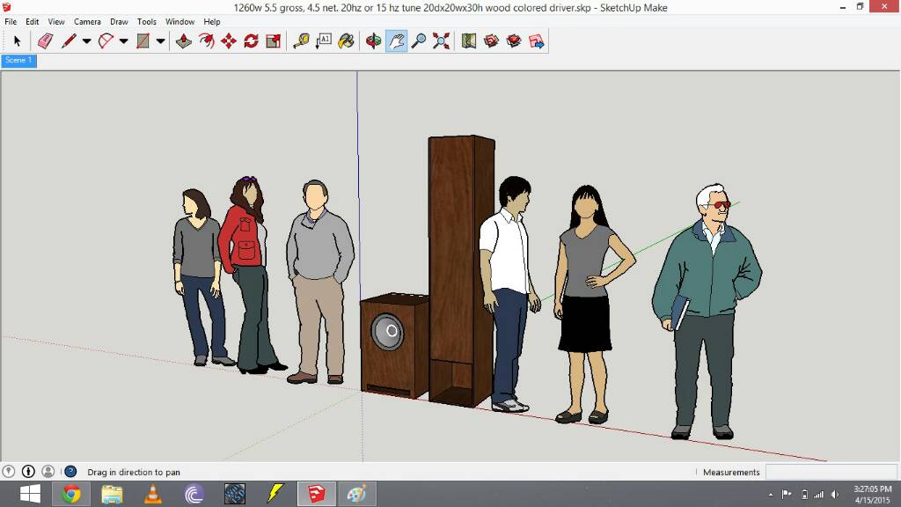Select the Eraser tool

45,40
